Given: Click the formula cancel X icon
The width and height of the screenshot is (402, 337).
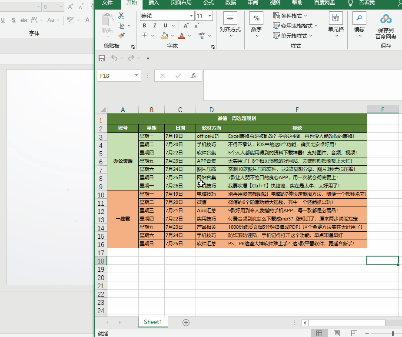Looking at the screenshot, I should (x=163, y=76).
